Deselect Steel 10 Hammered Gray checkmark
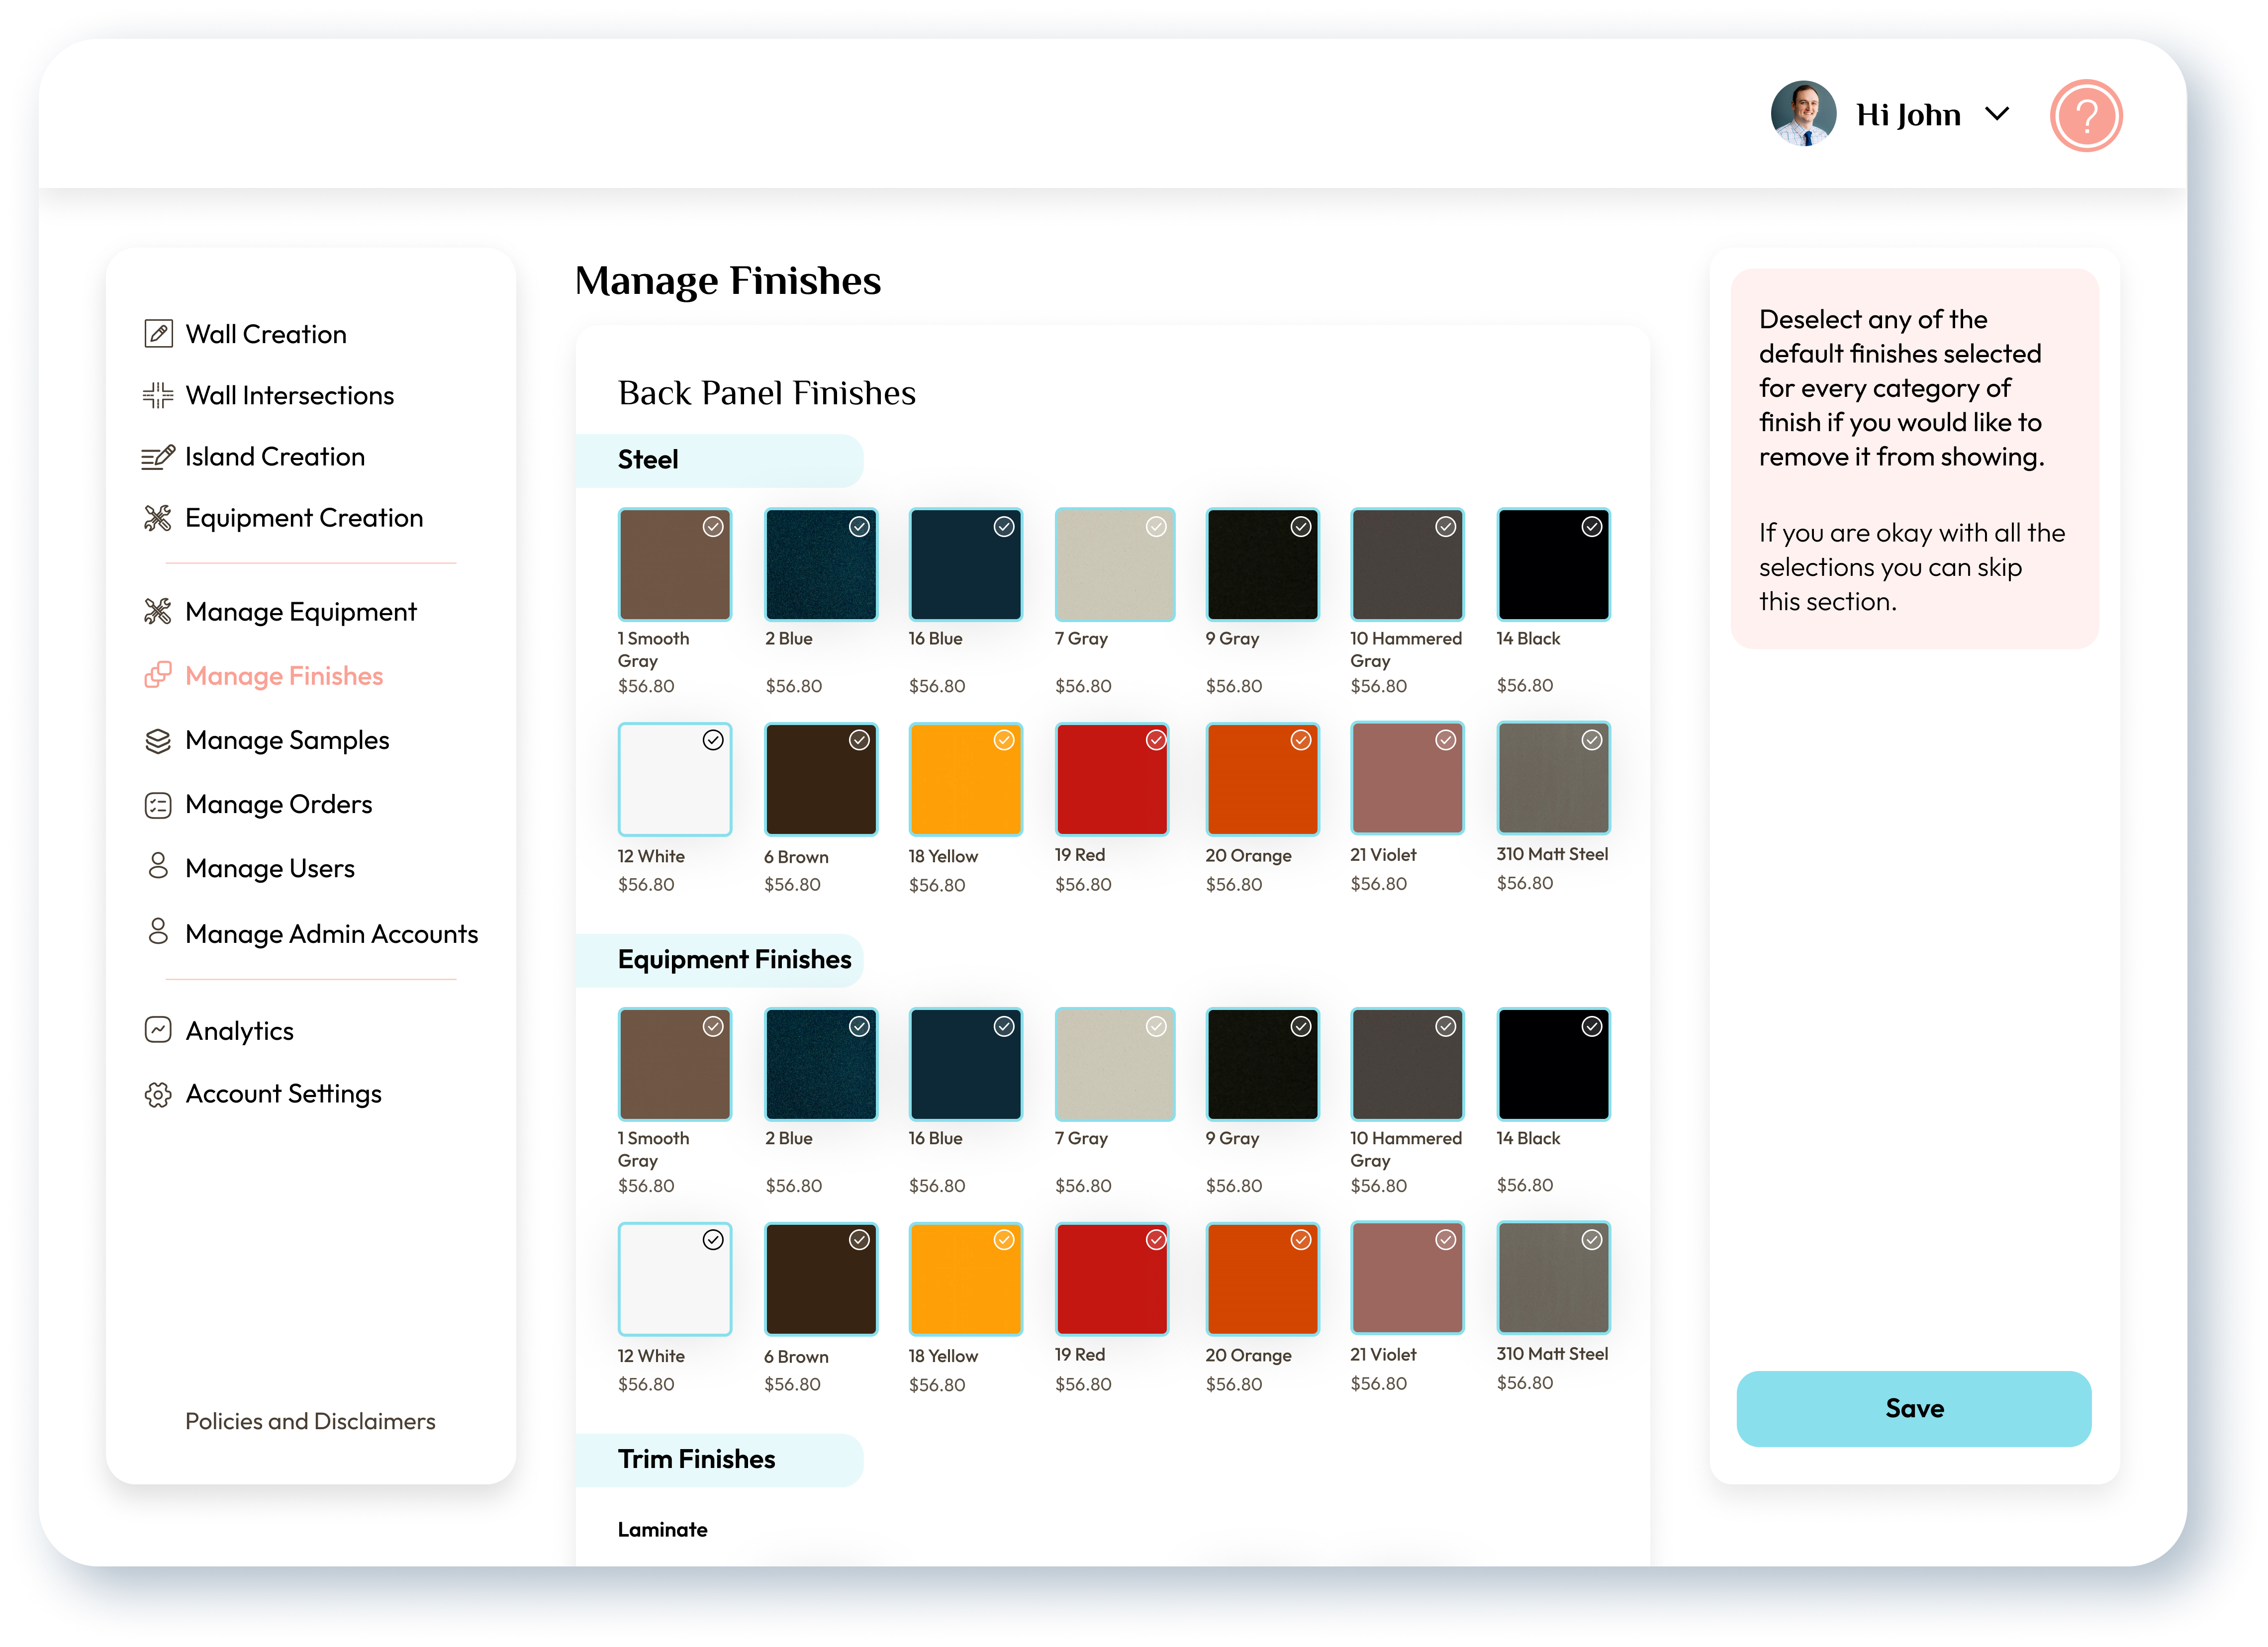 [1446, 526]
